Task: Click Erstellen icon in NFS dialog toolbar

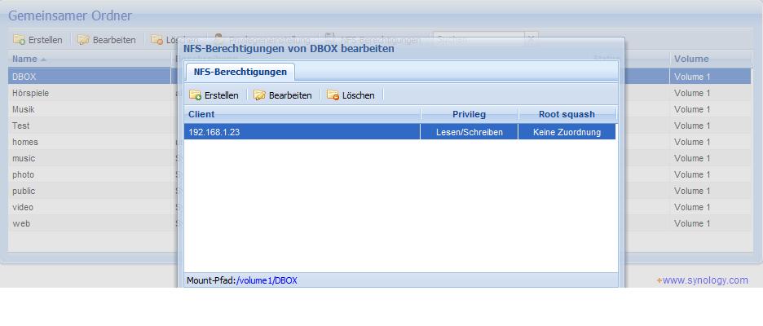Action: [196, 95]
